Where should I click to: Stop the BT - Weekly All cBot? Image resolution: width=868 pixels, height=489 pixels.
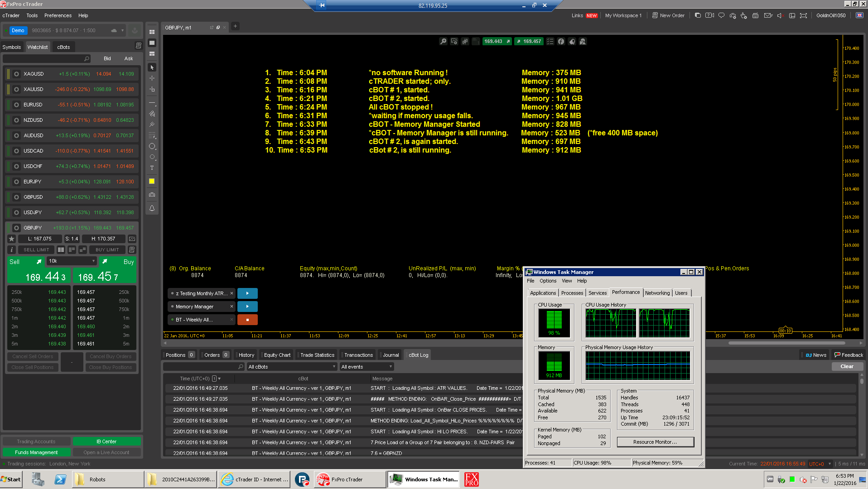tap(247, 320)
